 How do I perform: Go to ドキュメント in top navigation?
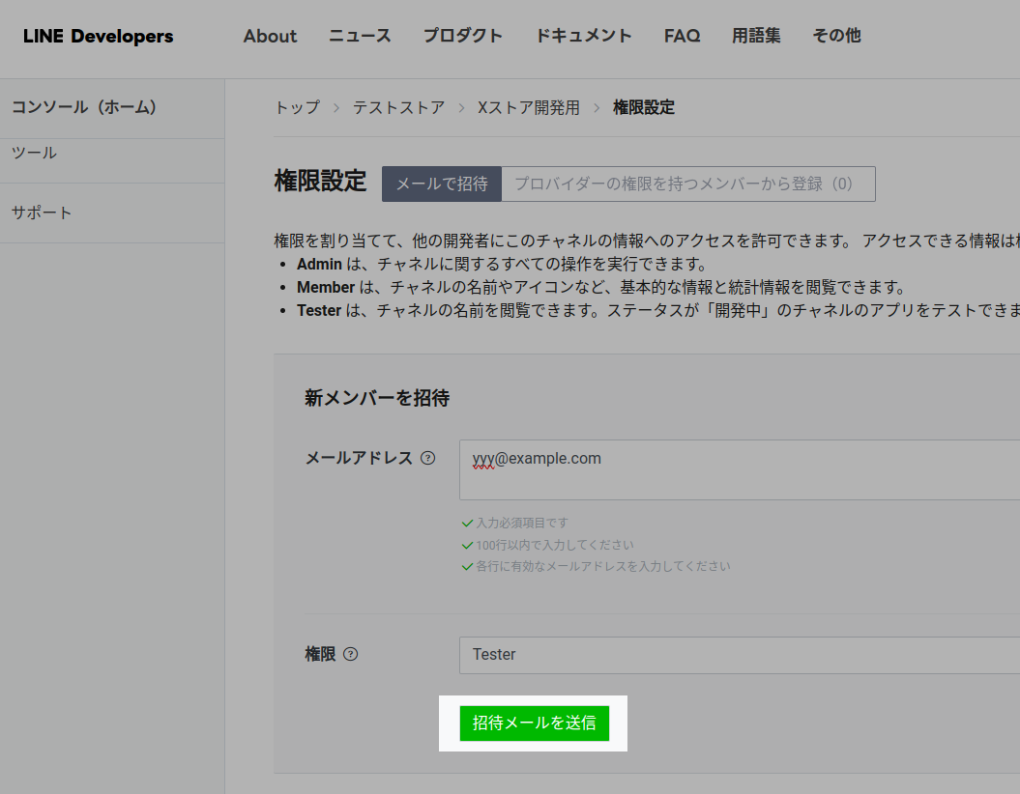click(x=583, y=37)
